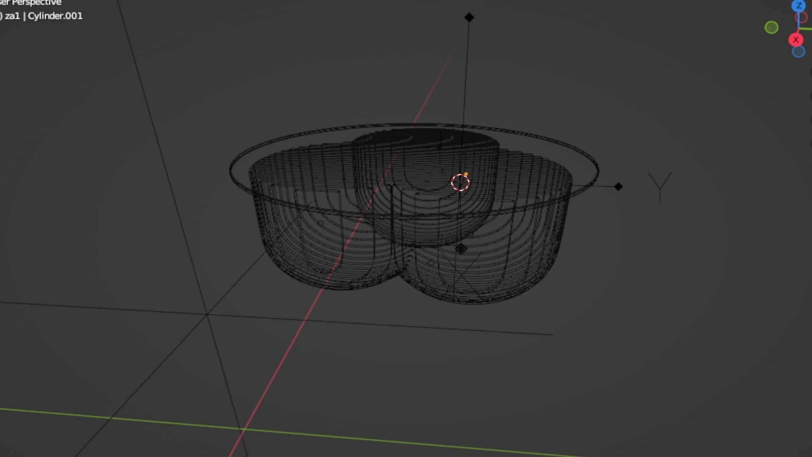
Task: Click the 3D cursor dashed circle
Action: (460, 183)
